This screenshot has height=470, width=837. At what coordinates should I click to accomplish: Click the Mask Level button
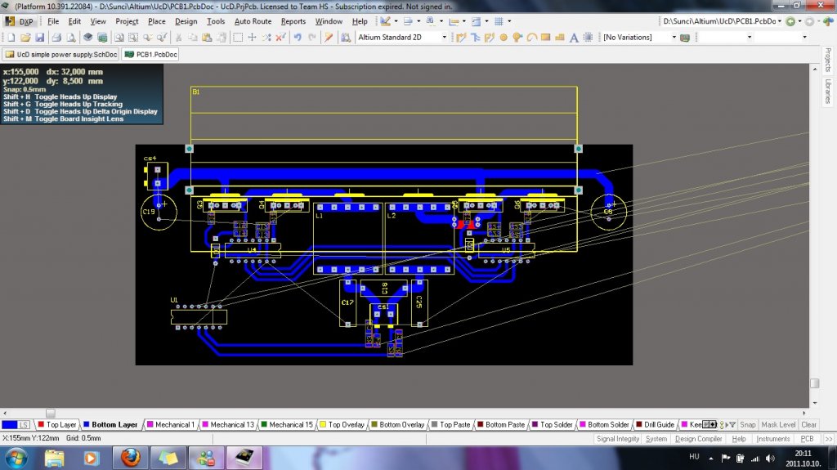pyautogui.click(x=778, y=425)
